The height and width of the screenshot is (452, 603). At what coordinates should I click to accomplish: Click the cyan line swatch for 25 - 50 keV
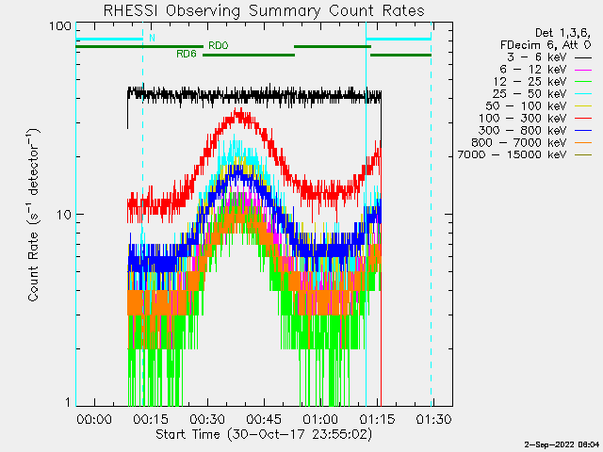coord(583,94)
